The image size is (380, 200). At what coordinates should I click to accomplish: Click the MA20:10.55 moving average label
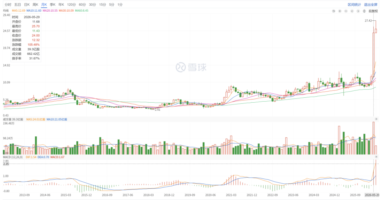coord(50,11)
